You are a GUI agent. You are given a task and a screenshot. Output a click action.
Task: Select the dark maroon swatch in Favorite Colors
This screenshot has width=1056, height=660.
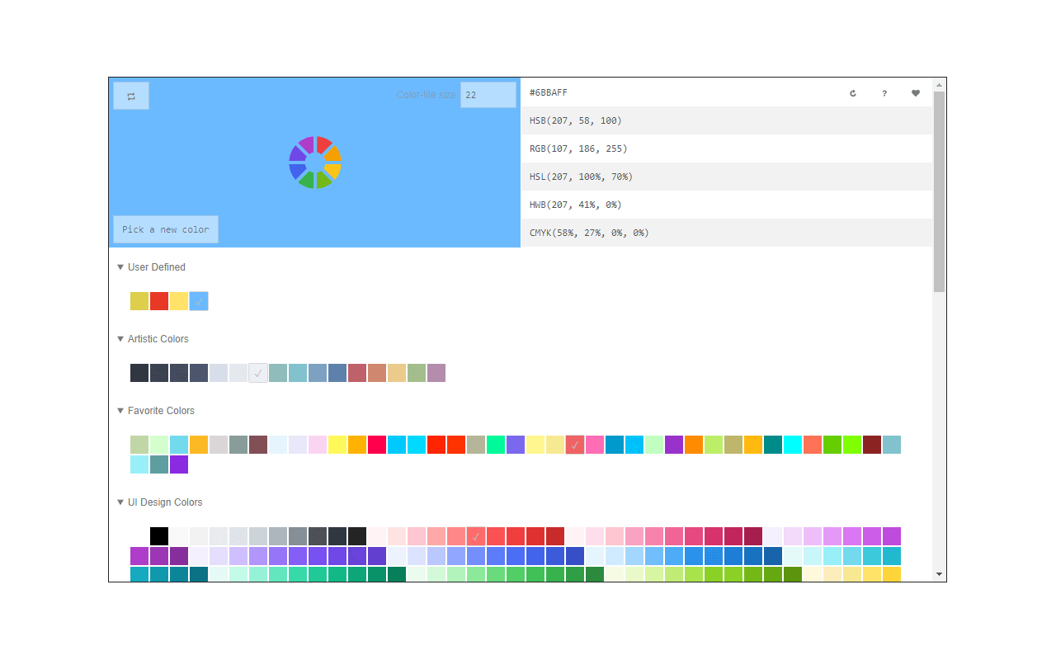(x=872, y=445)
